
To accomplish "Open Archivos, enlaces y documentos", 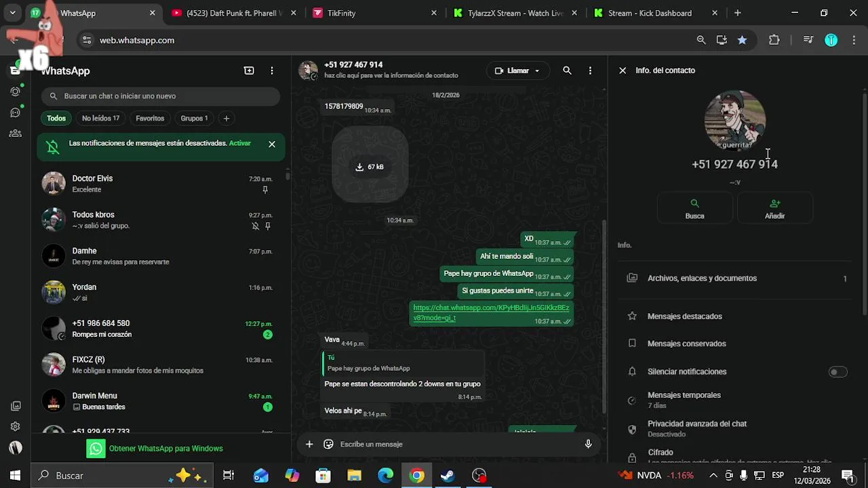I will pyautogui.click(x=736, y=278).
